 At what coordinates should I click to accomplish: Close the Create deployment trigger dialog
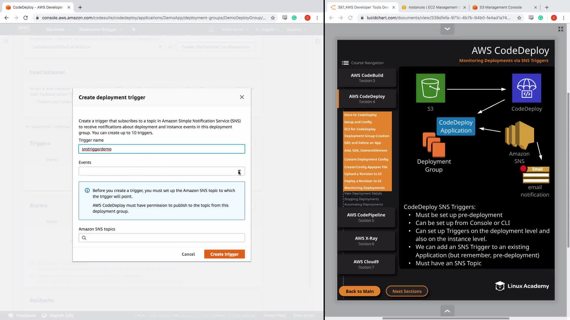tap(242, 97)
